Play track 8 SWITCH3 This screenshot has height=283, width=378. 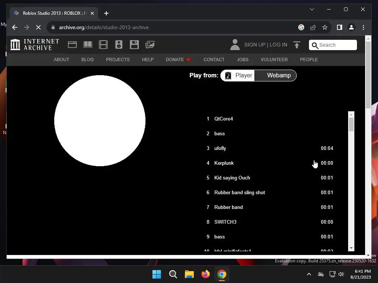click(270, 222)
